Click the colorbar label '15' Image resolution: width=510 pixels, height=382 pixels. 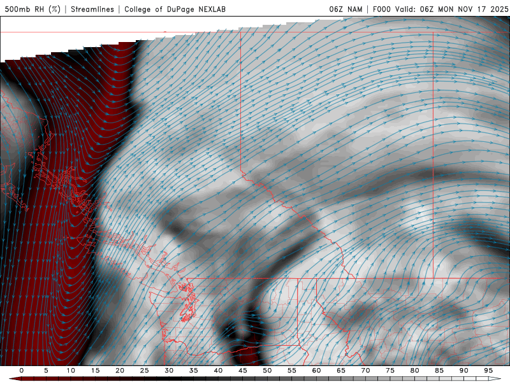(95, 371)
